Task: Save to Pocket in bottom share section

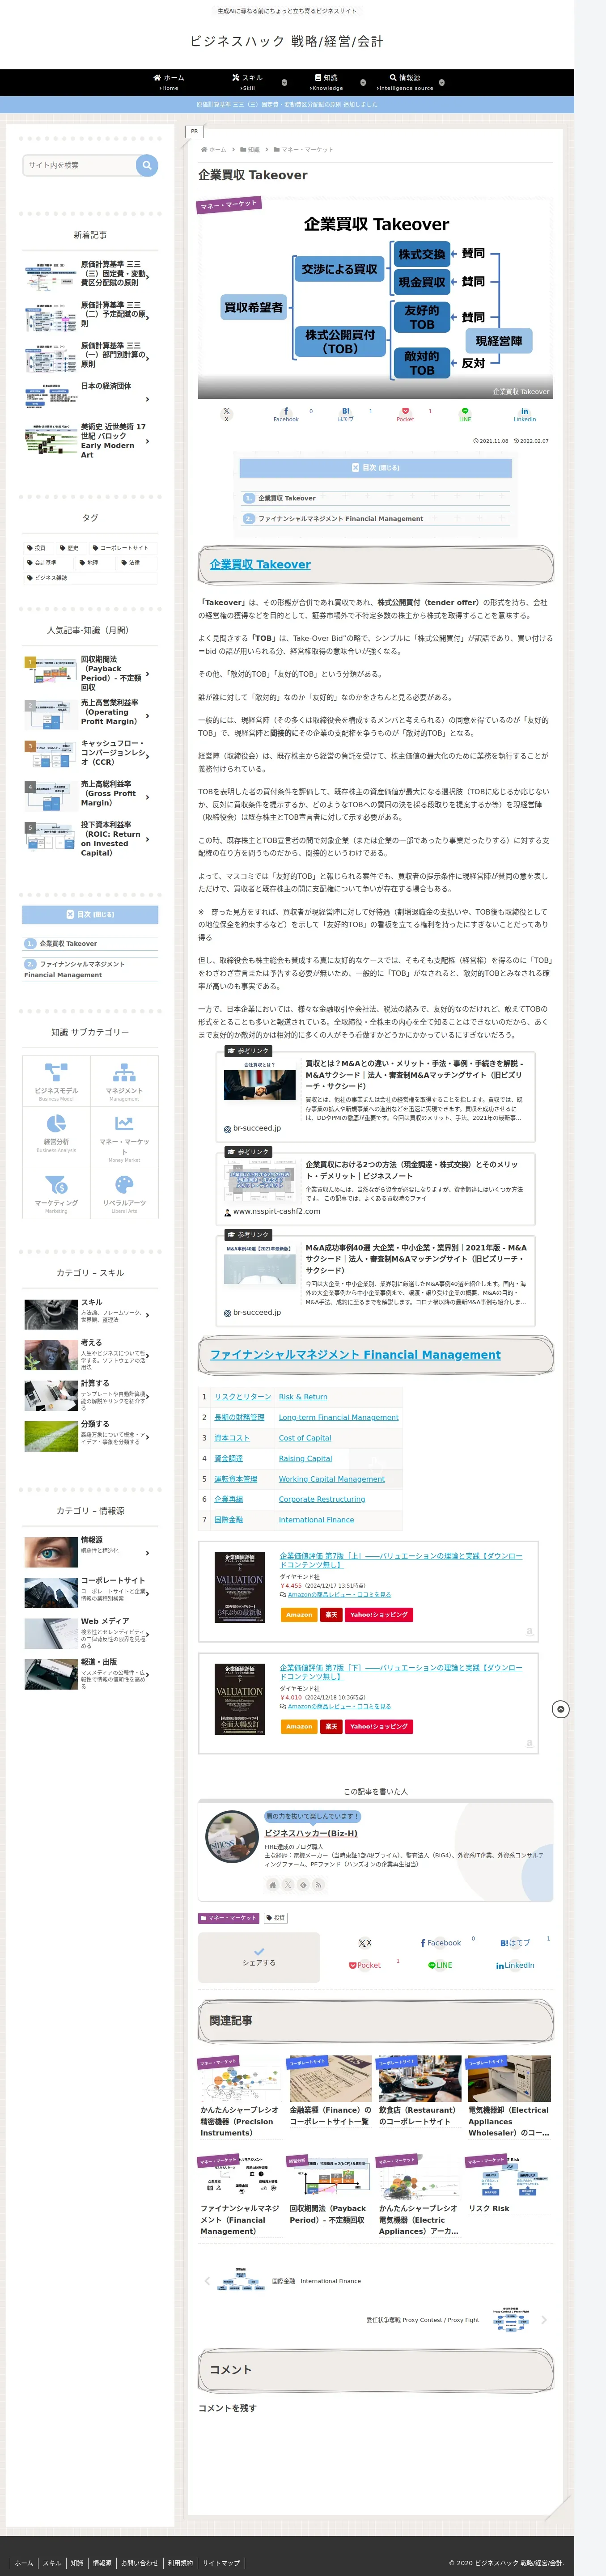Action: click(x=364, y=1965)
